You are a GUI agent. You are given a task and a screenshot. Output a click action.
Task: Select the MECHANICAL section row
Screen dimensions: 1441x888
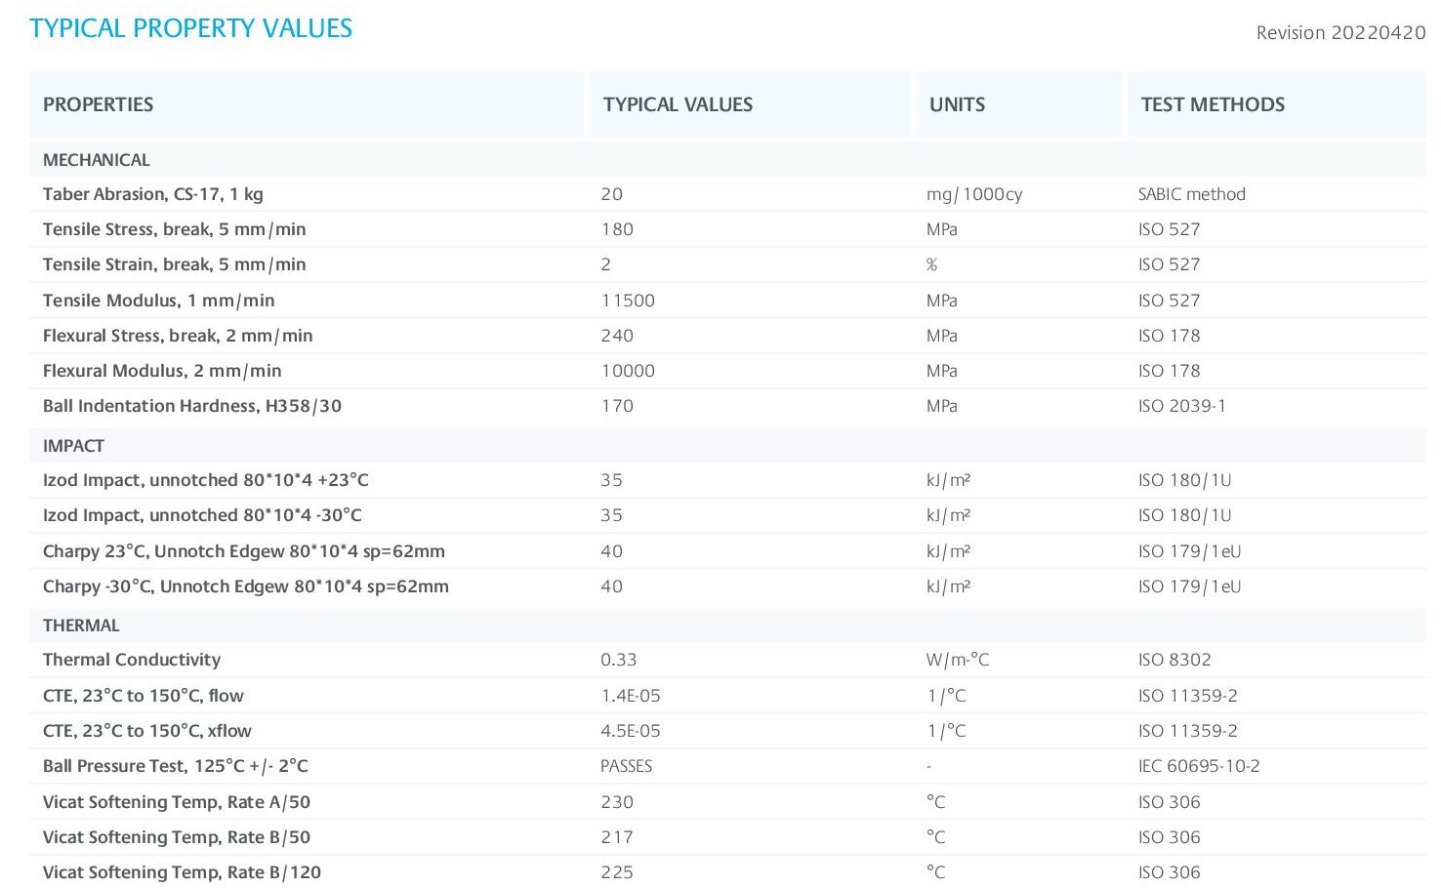[97, 160]
